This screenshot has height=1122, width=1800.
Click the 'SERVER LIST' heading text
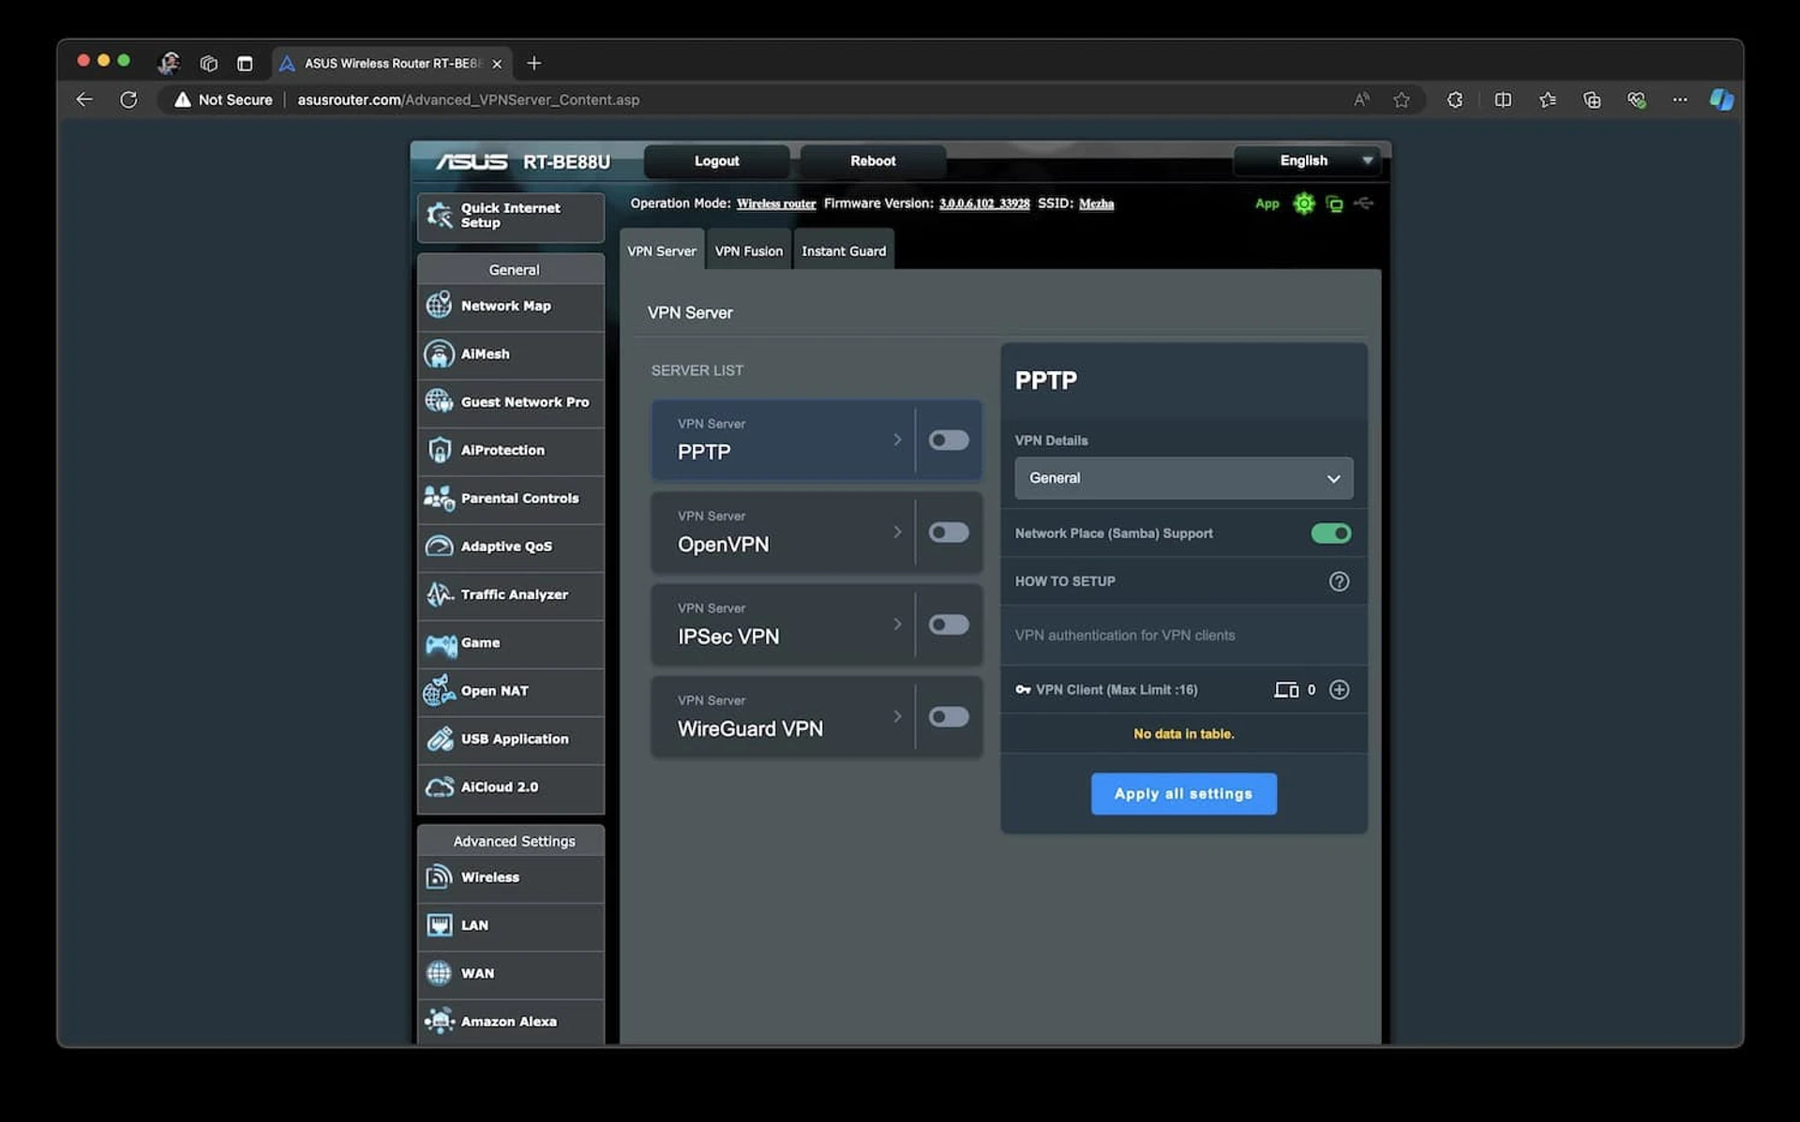click(x=697, y=370)
